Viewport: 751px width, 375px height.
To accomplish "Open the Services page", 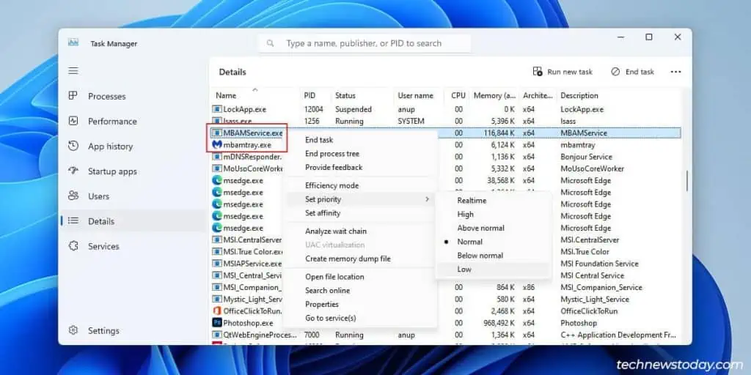I will tap(133, 246).
